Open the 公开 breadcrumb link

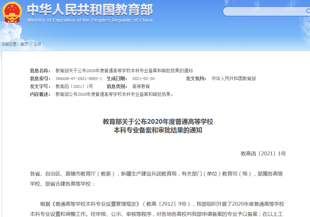(37, 44)
